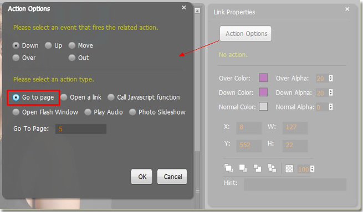Adjust the Over Alpha stepper arrows
This screenshot has height=212, width=363.
331,78
